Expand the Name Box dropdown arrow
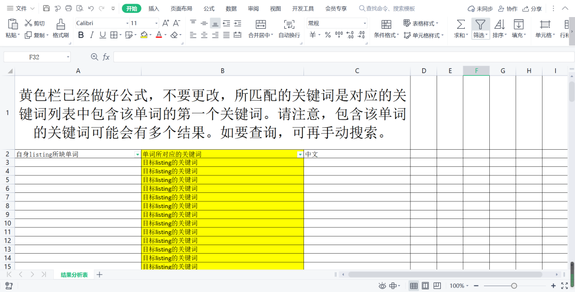This screenshot has width=575, height=292. click(68, 57)
